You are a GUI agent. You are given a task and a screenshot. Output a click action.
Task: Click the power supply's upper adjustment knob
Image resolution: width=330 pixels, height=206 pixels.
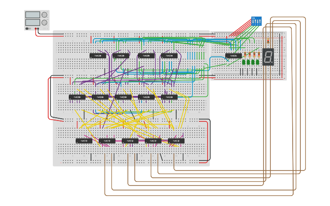tap(44, 15)
